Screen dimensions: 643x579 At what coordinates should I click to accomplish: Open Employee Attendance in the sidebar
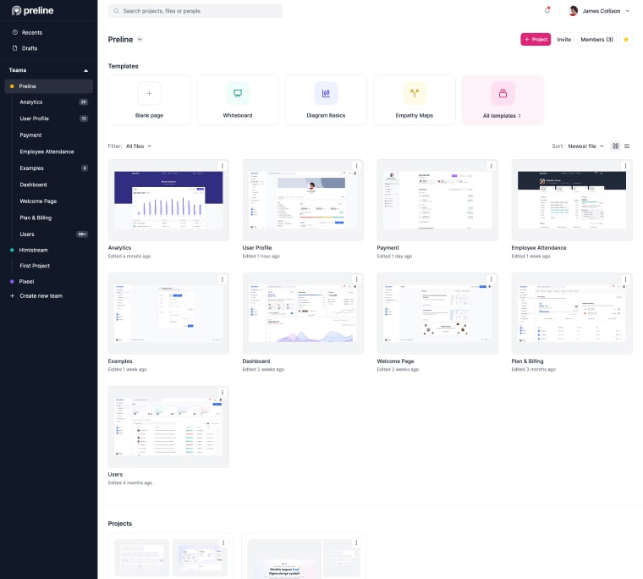pyautogui.click(x=47, y=152)
